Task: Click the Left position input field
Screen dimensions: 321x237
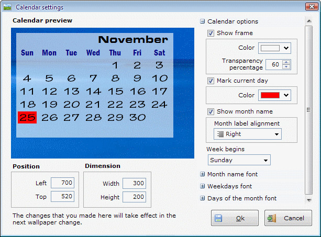Action: pyautogui.click(x=62, y=183)
